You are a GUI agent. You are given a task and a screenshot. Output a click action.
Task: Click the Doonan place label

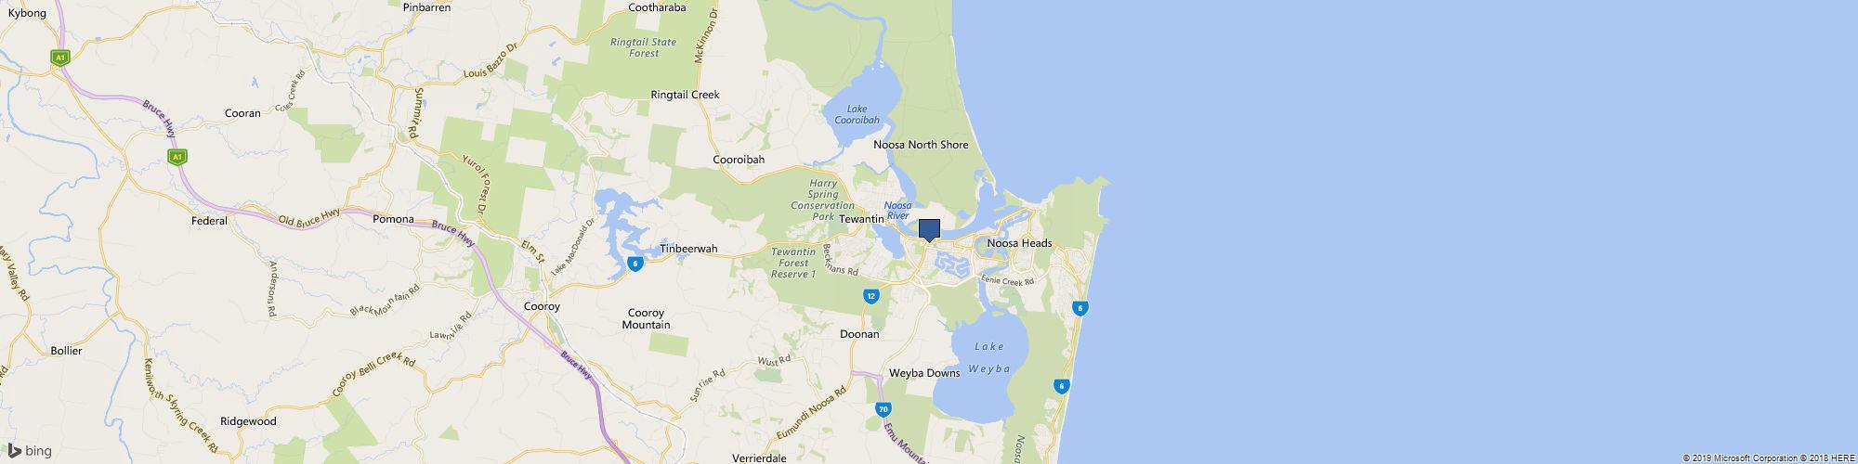point(859,333)
